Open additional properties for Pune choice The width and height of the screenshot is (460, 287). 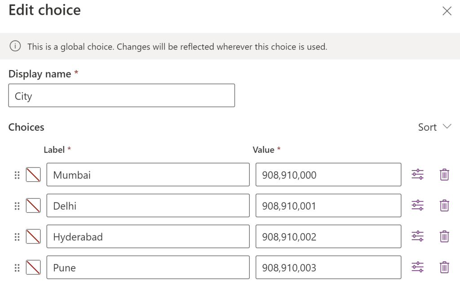click(x=417, y=267)
